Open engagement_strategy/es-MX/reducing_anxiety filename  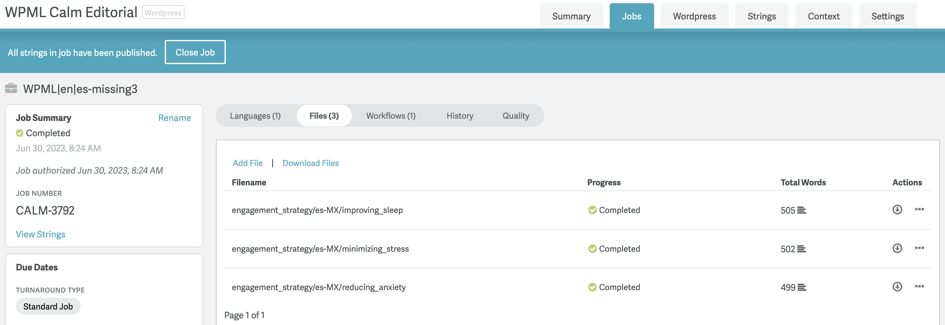click(x=318, y=287)
